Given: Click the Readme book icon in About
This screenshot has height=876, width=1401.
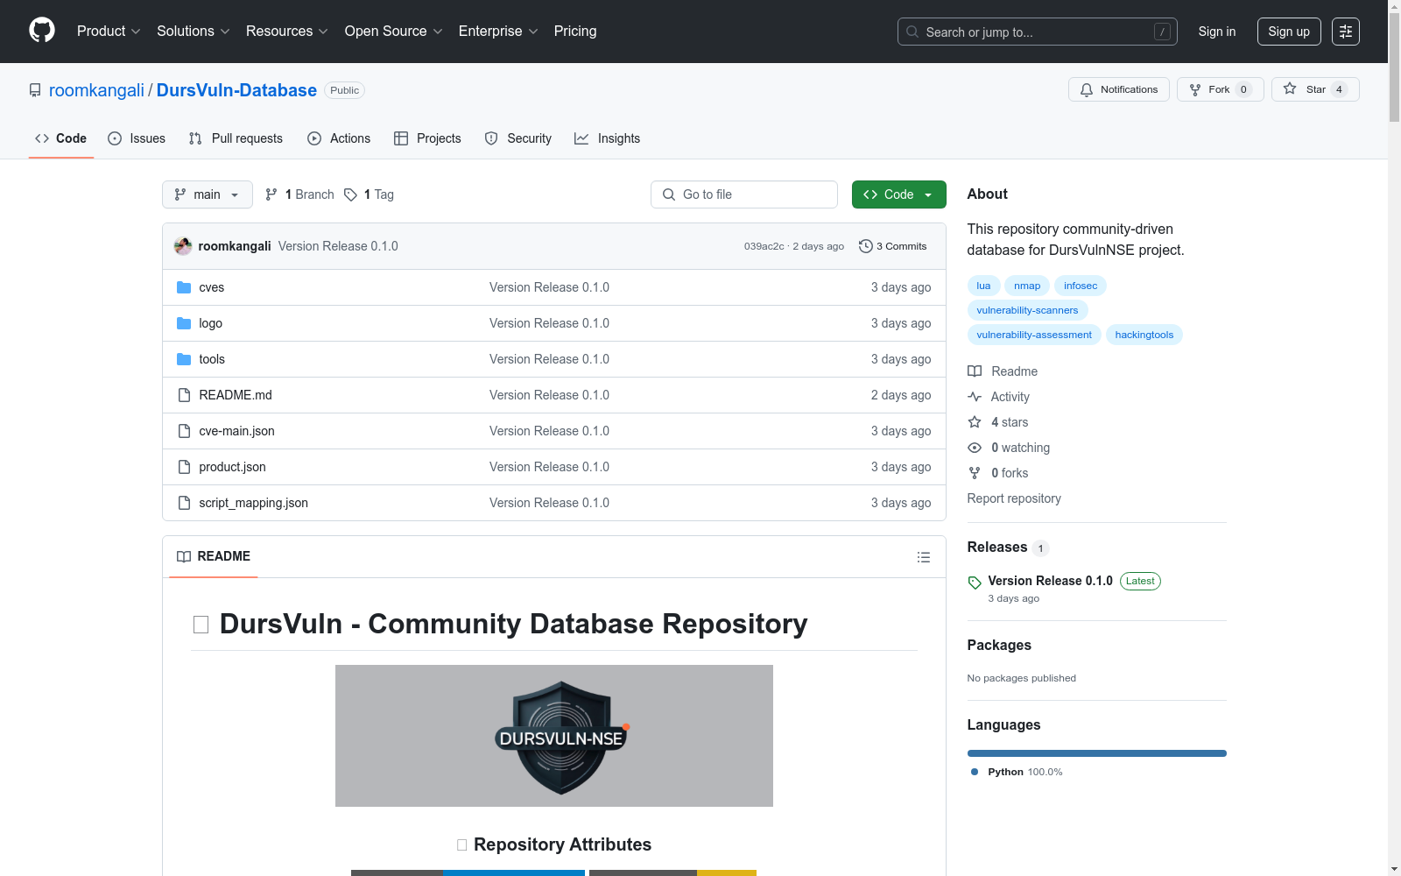Looking at the screenshot, I should pos(975,371).
